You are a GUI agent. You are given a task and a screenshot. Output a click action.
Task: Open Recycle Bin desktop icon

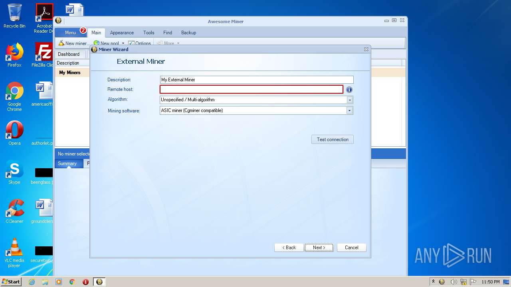click(14, 16)
